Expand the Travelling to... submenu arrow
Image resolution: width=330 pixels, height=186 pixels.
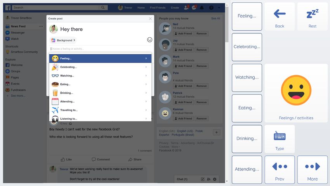tap(146, 110)
